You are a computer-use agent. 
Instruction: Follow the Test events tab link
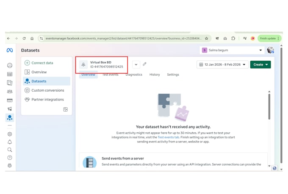168,137
